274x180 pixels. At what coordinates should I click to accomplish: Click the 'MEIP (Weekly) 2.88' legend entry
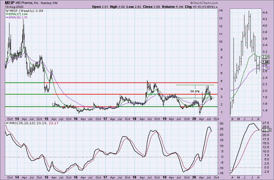[x=24, y=11]
